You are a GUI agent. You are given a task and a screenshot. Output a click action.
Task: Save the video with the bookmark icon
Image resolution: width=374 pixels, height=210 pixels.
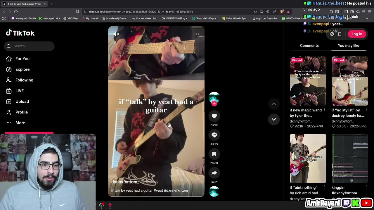coord(214,154)
